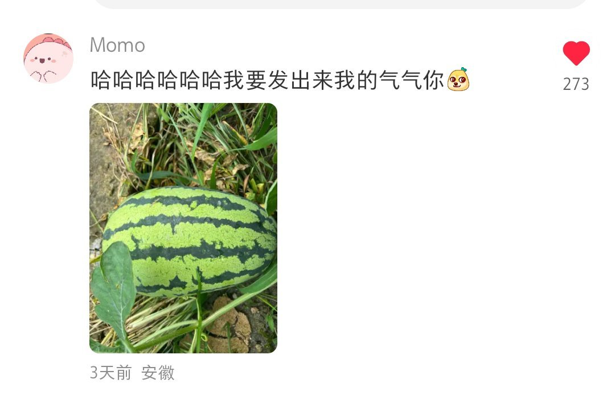This screenshot has height=400, width=615.
Task: Tap the pink hat on Momo's avatar
Action: point(49,42)
